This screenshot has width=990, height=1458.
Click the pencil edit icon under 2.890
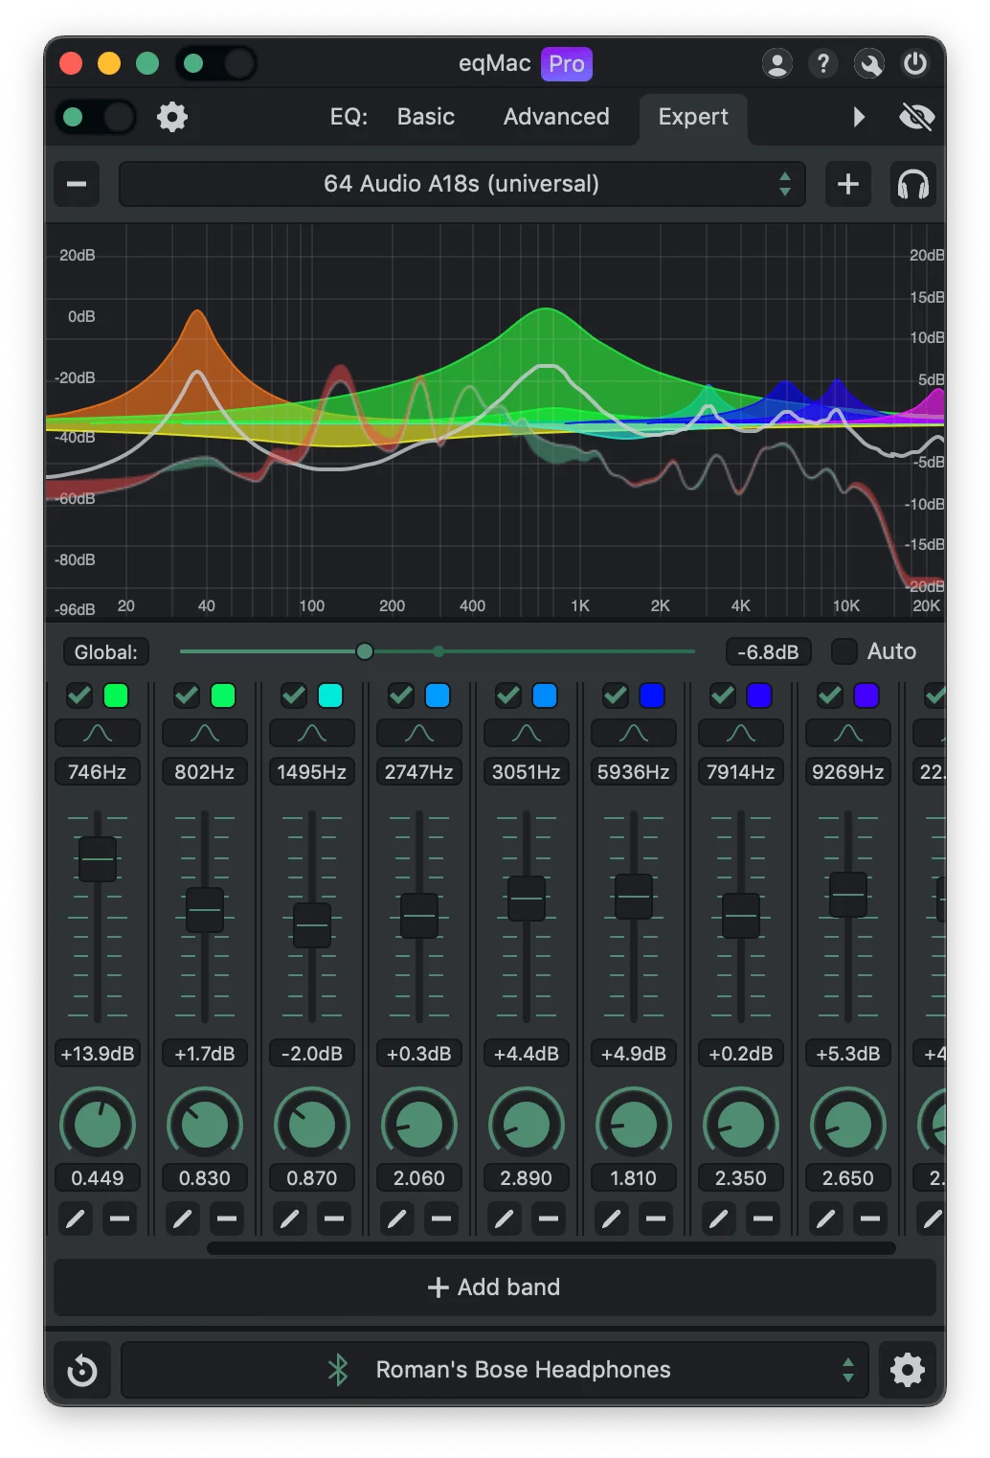click(x=504, y=1219)
